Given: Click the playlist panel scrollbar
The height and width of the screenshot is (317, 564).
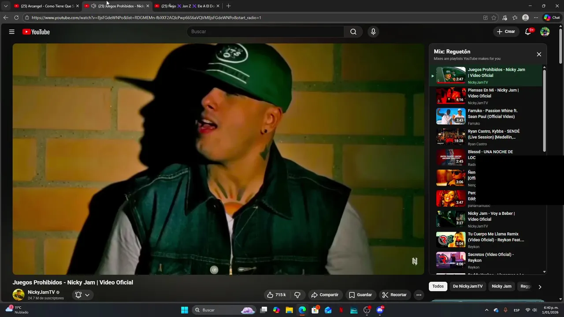Looking at the screenshot, I should point(544,110).
